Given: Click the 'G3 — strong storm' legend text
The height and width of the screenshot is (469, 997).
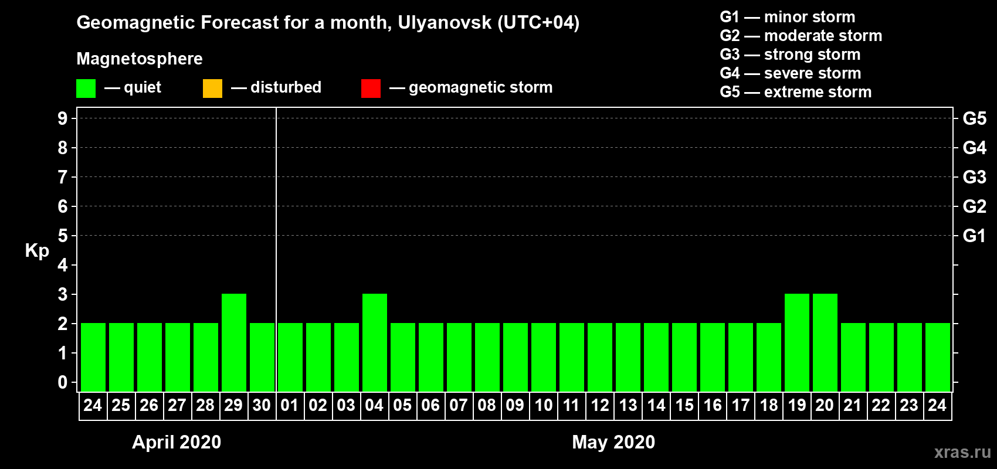Looking at the screenshot, I should [791, 55].
